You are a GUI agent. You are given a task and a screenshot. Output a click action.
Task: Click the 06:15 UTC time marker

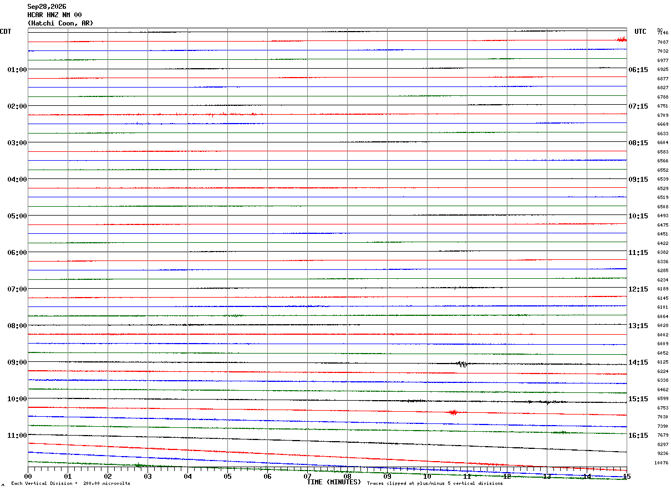(638, 70)
